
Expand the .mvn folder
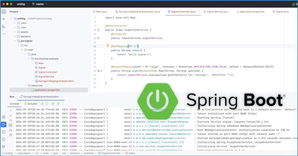click(15, 28)
